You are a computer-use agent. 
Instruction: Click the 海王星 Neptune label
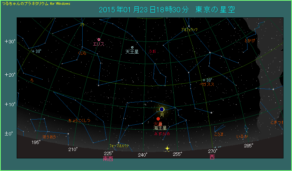(160, 127)
